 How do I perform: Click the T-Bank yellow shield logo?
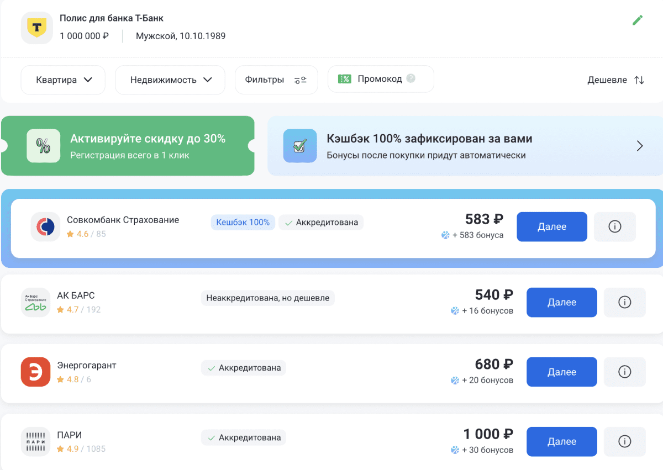(x=37, y=28)
